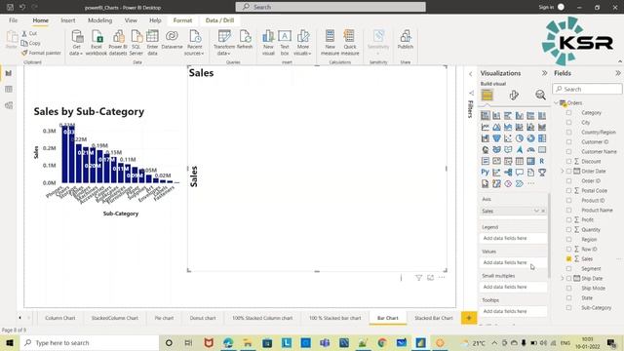Screen dimensions: 624x351
Task: Check the Customer Name field checkbox
Action: coord(568,152)
